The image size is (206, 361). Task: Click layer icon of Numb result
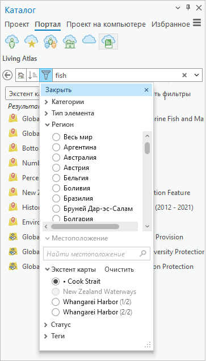click(x=13, y=163)
